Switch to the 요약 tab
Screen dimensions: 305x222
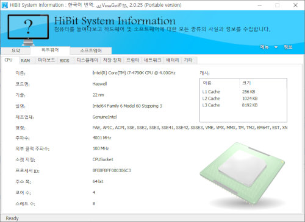tap(15, 50)
